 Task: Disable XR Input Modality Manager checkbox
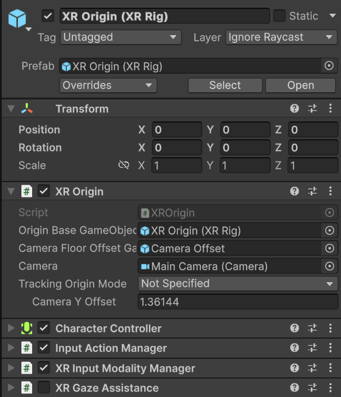click(44, 368)
